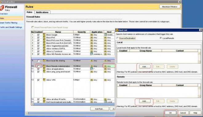The width and height of the screenshot is (203, 117).
Task: Switch to the Notifications tab
Action: pyautogui.click(x=42, y=12)
